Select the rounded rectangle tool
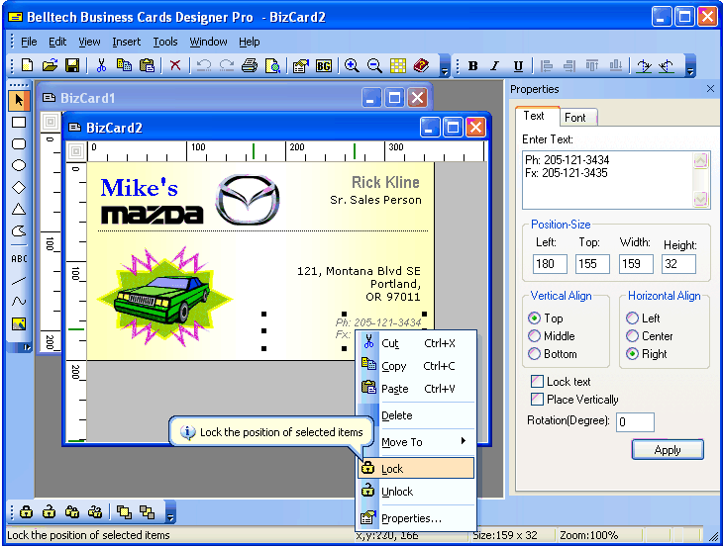723x546 pixels. pos(19,143)
